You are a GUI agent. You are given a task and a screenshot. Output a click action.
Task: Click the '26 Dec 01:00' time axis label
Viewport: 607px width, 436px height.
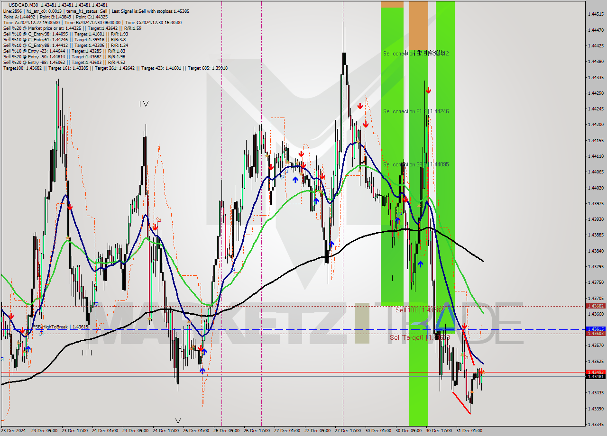(195, 431)
